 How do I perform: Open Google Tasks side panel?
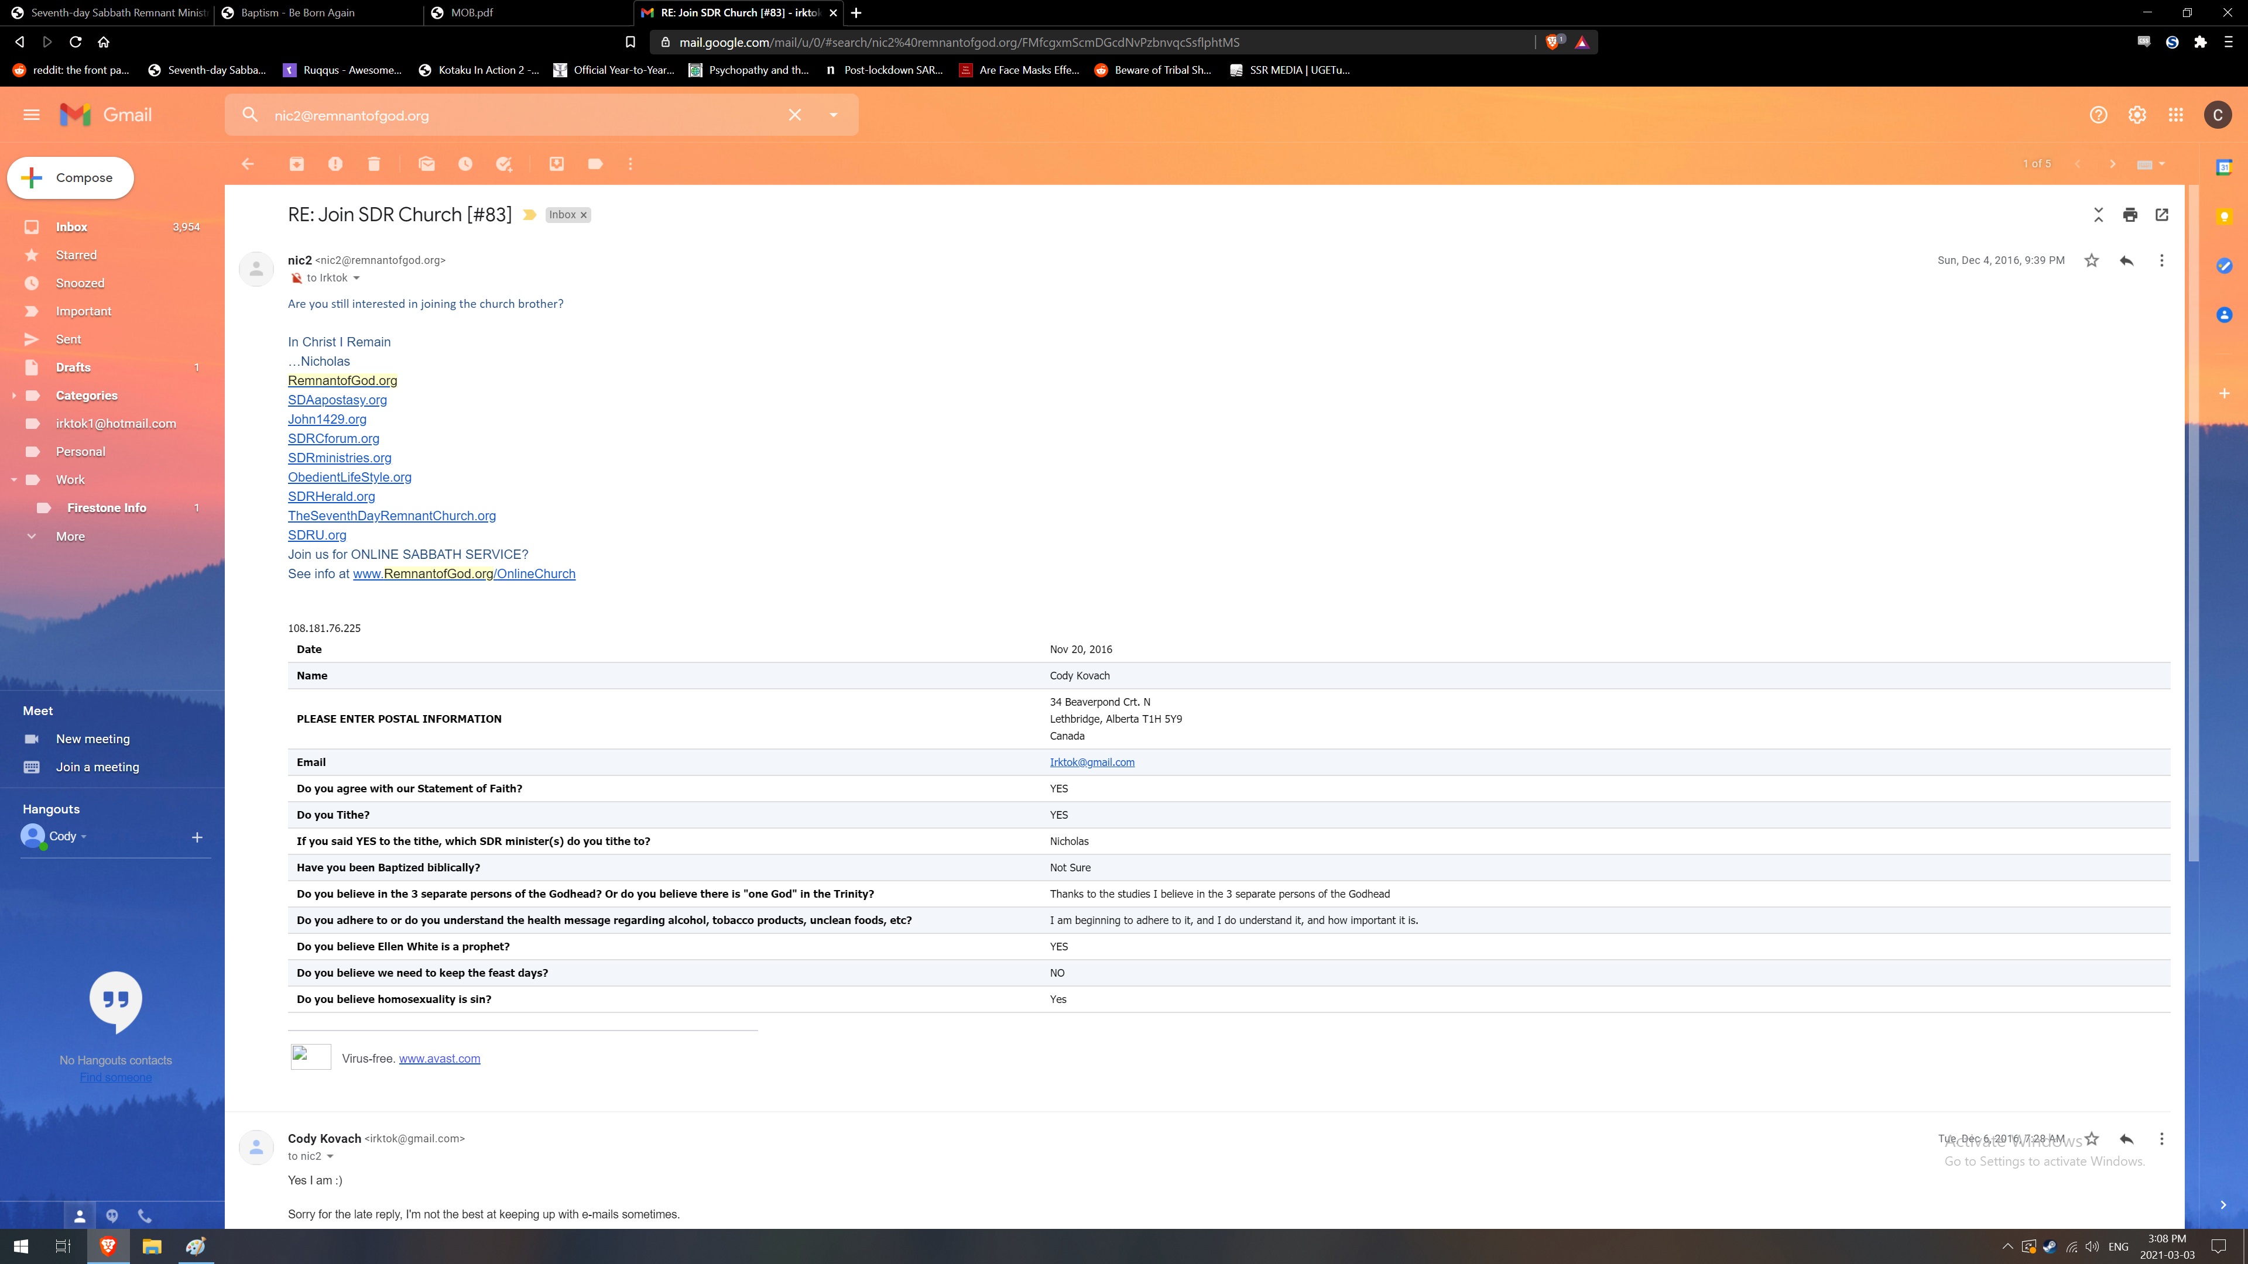pyautogui.click(x=2225, y=266)
